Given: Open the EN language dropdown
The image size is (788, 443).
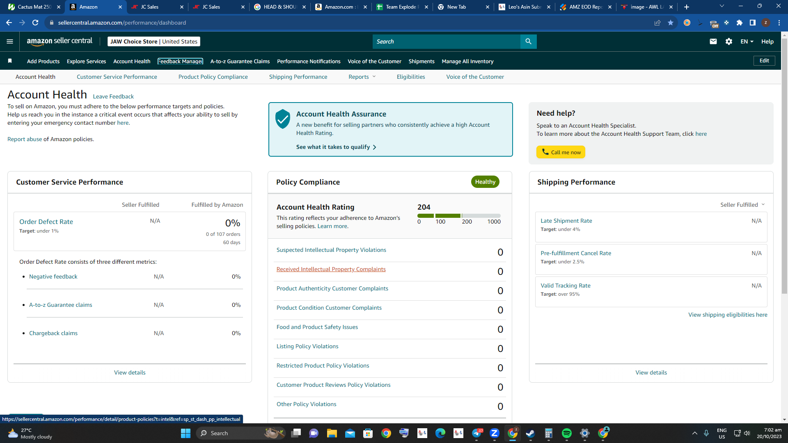Looking at the screenshot, I should [747, 41].
